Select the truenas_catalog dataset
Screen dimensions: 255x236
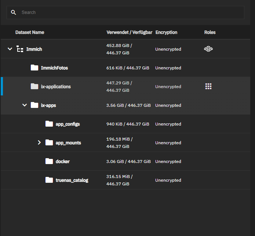click(72, 180)
